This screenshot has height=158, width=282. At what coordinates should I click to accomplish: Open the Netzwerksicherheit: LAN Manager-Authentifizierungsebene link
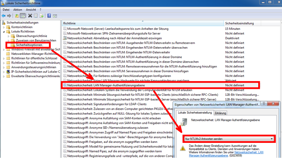pyautogui.click(x=226, y=154)
